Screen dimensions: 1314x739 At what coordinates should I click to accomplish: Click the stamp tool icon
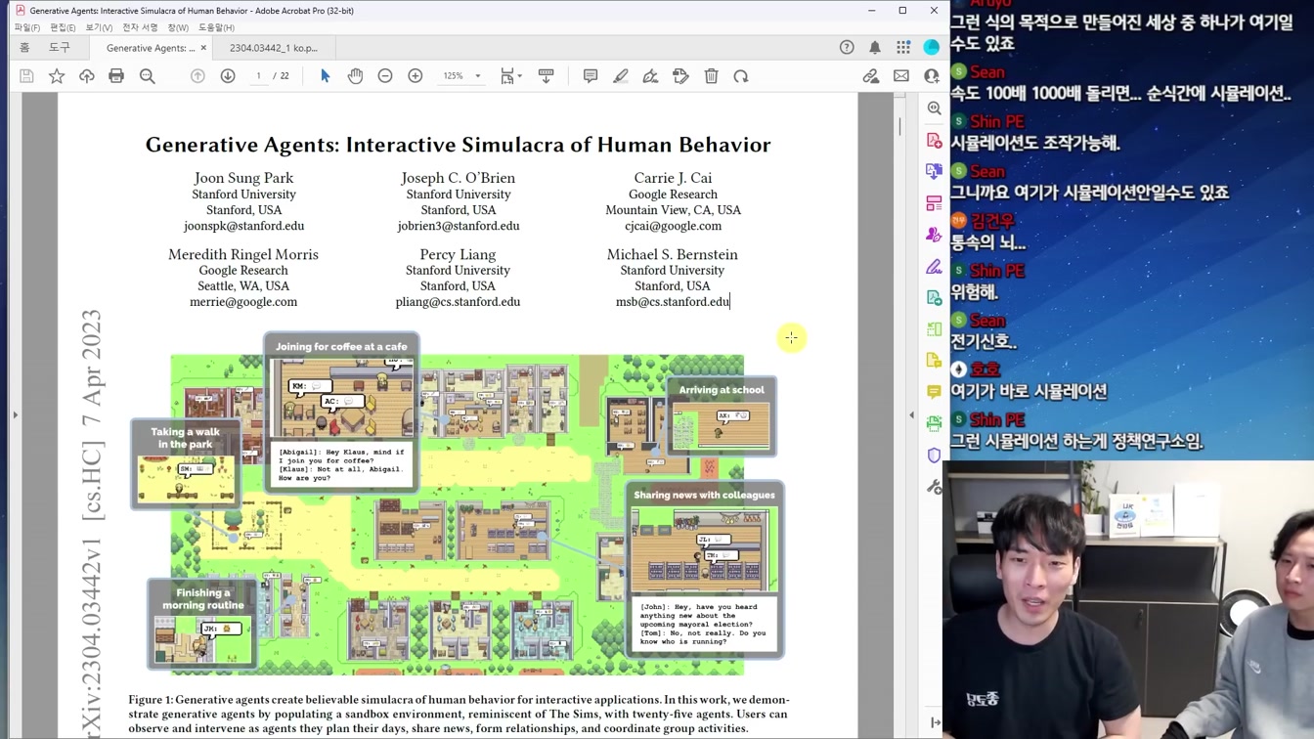click(x=681, y=76)
